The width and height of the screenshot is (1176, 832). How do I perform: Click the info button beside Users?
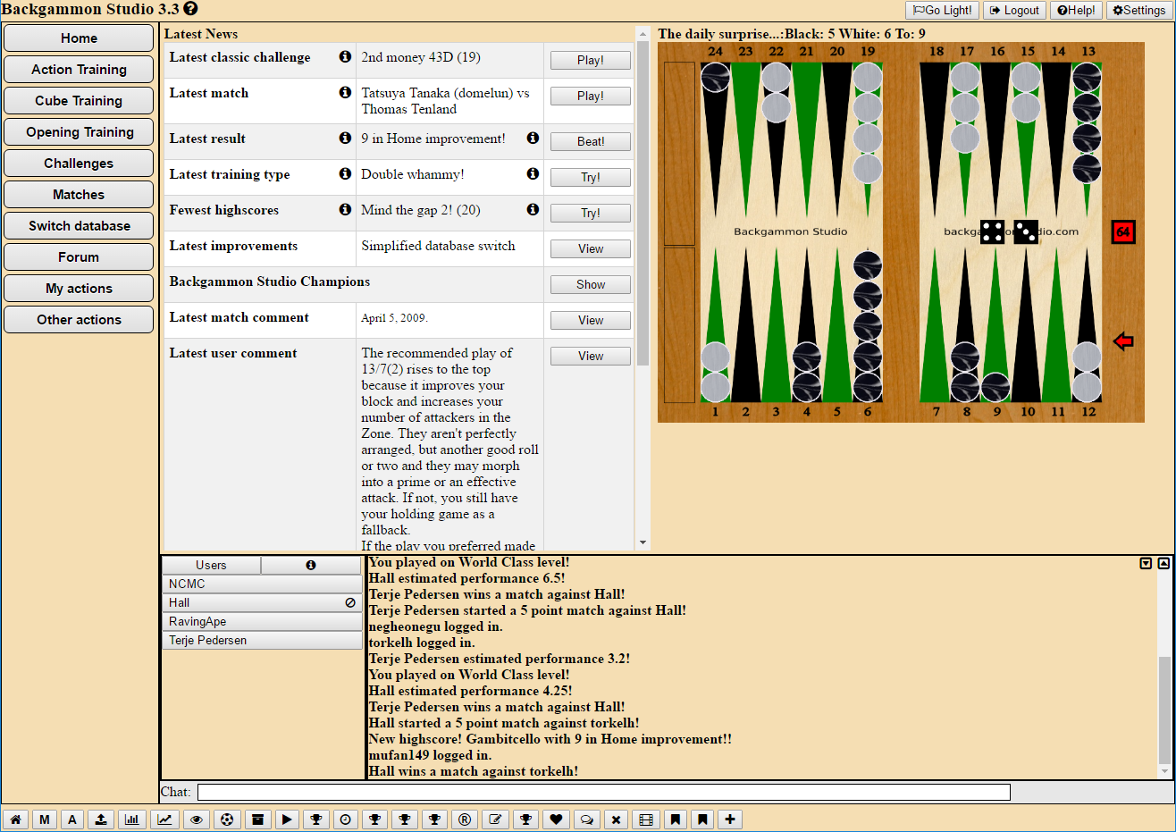[x=311, y=565]
